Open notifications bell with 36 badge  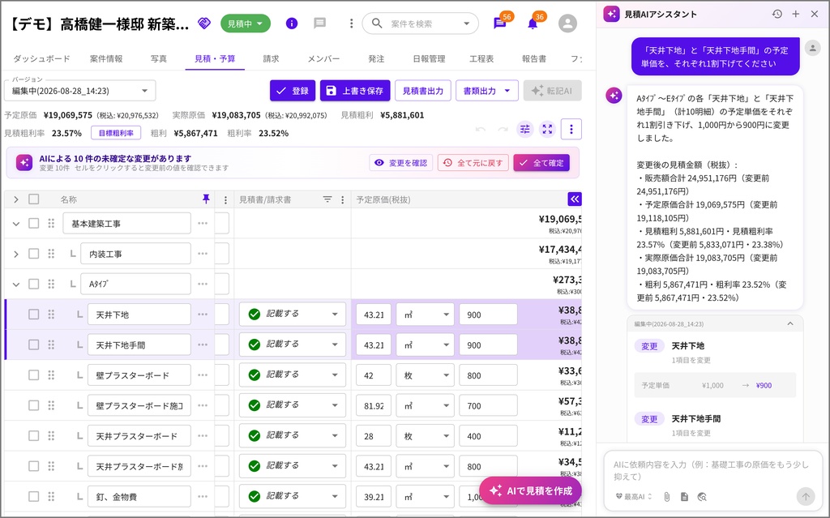pos(533,24)
